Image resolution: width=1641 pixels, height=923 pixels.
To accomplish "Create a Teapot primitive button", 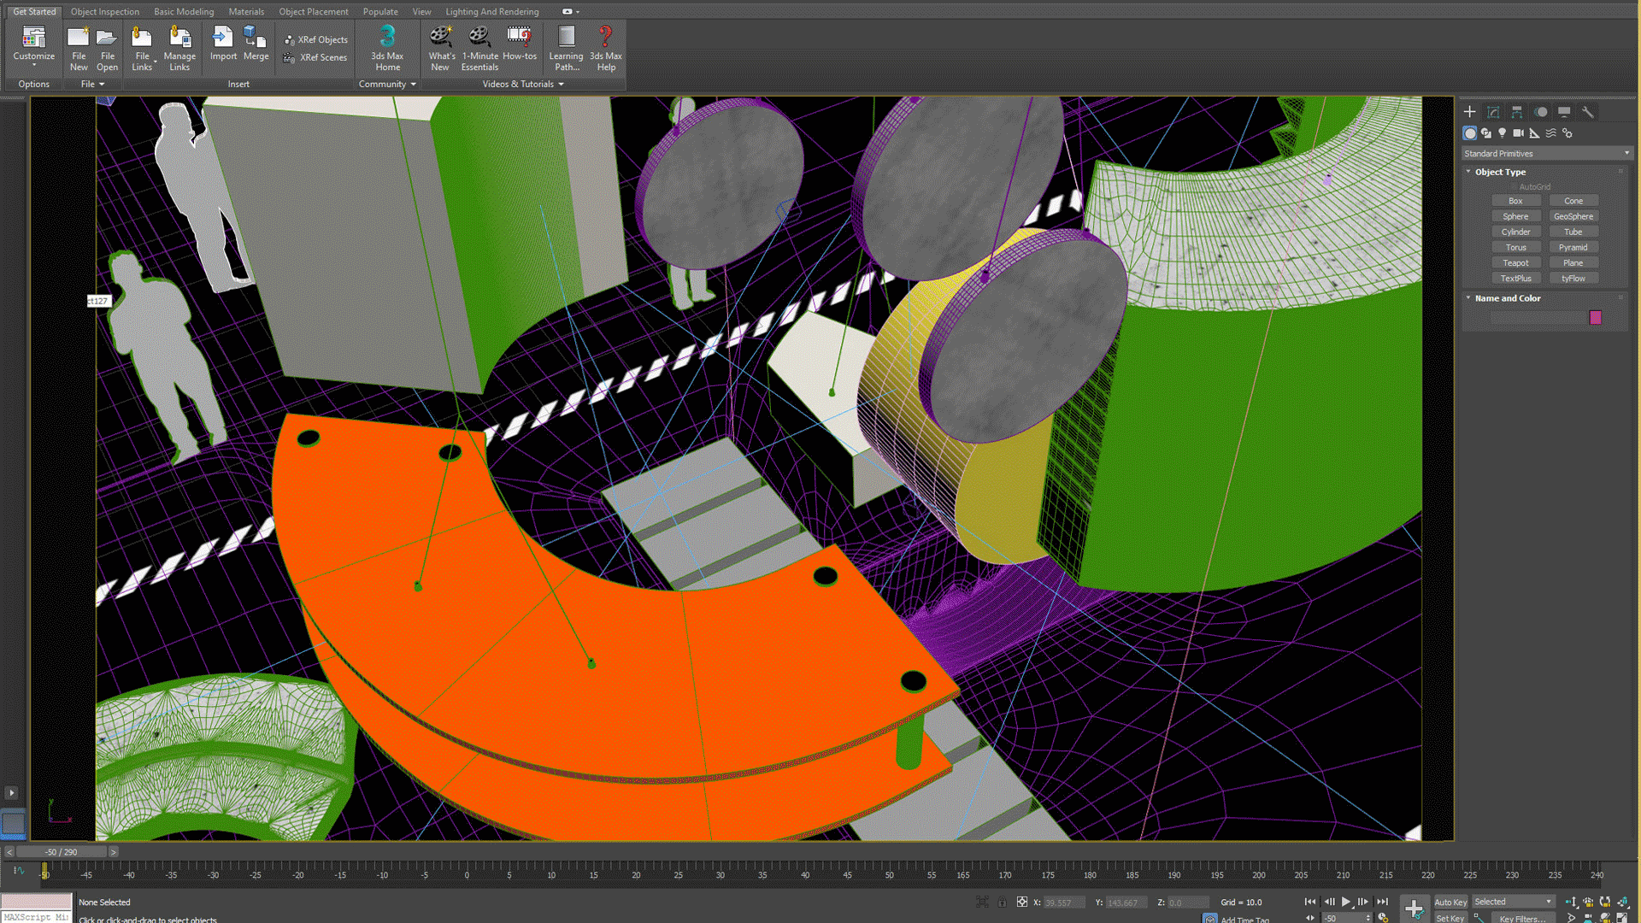I will 1515,263.
